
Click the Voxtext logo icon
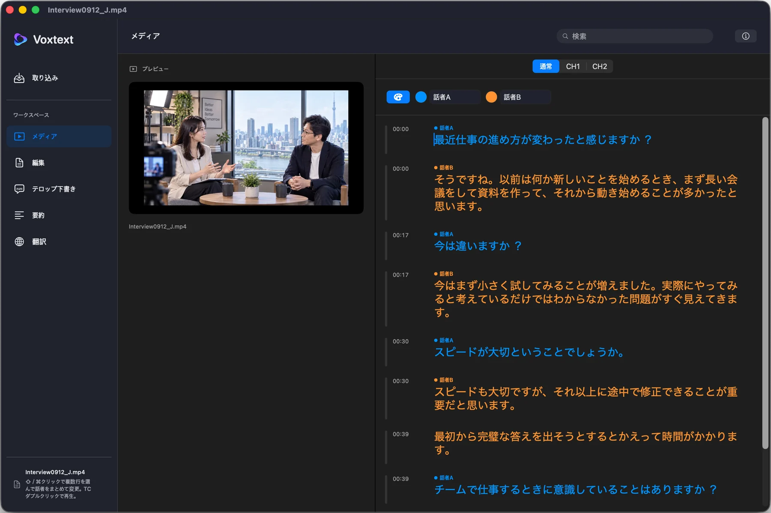click(x=20, y=39)
